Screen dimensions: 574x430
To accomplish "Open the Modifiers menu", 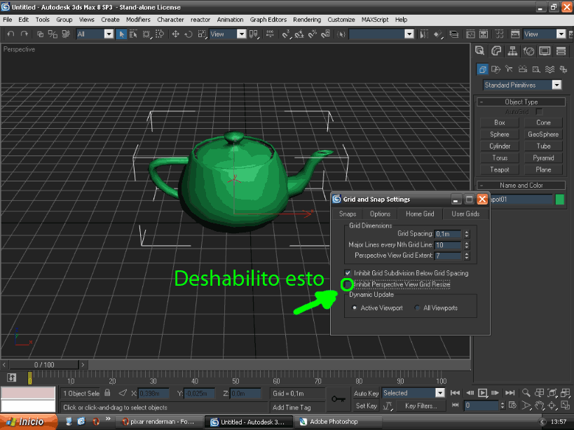I will tap(138, 20).
